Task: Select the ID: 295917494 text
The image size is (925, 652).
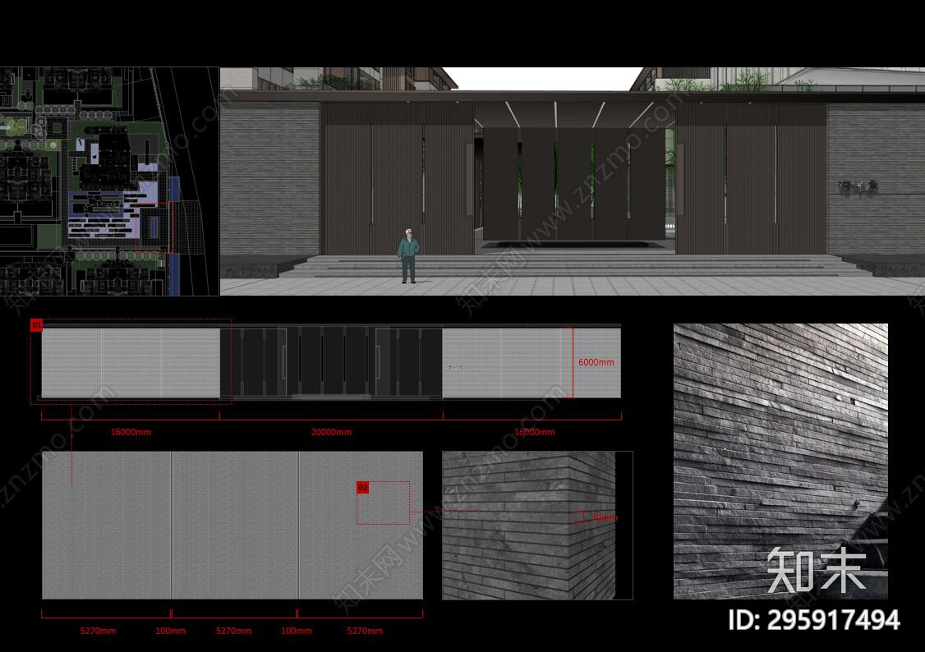Action: point(814,620)
